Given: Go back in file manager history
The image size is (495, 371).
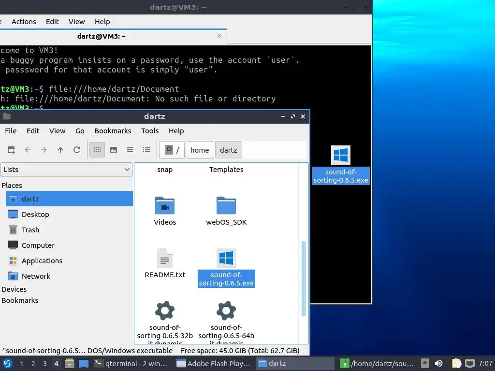Looking at the screenshot, I should tap(28, 150).
